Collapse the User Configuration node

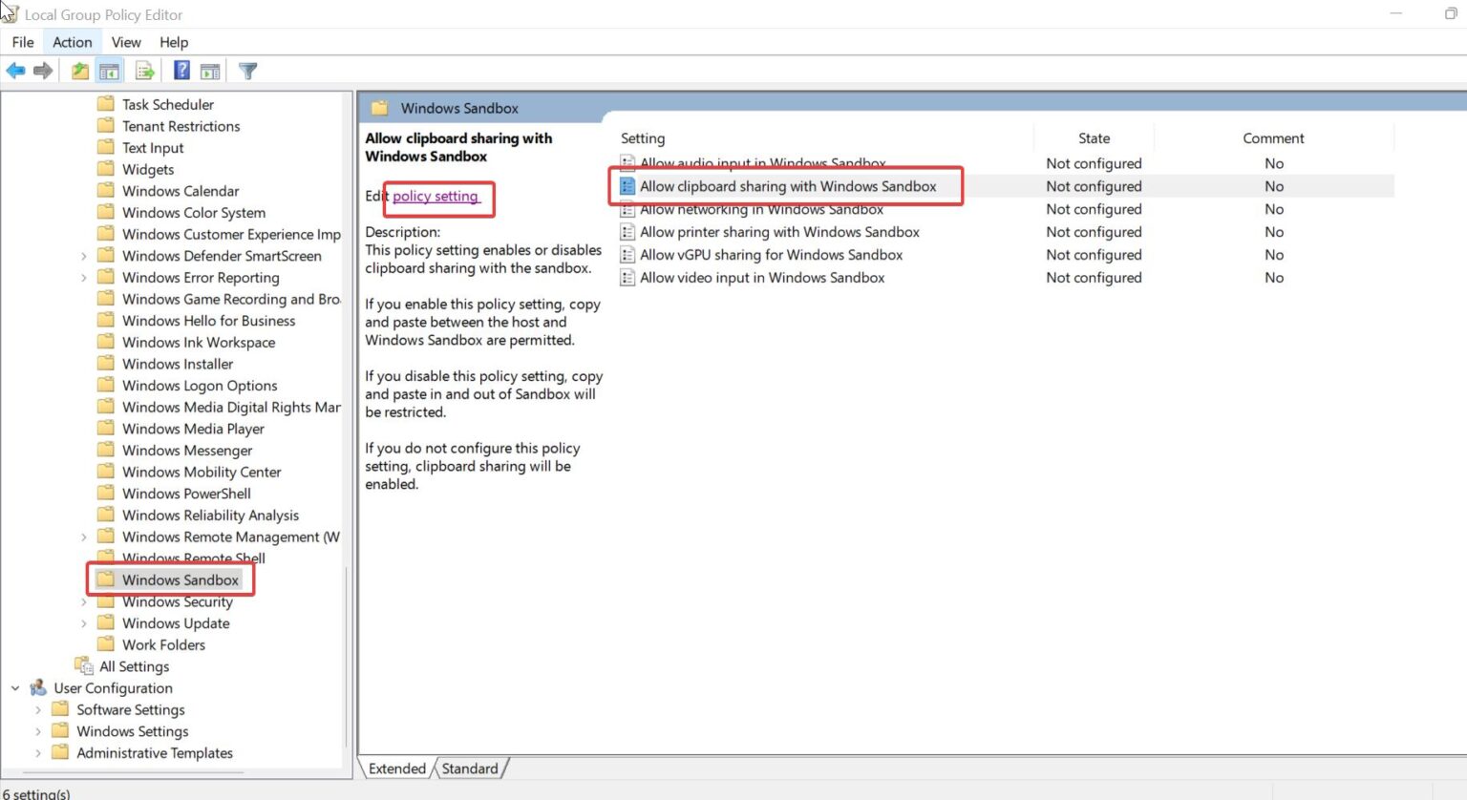click(x=13, y=687)
